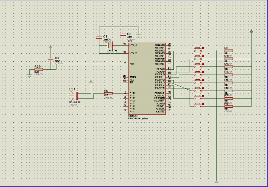Click the XTAL2 pin label
268x187 pixels.
click(x=133, y=53)
